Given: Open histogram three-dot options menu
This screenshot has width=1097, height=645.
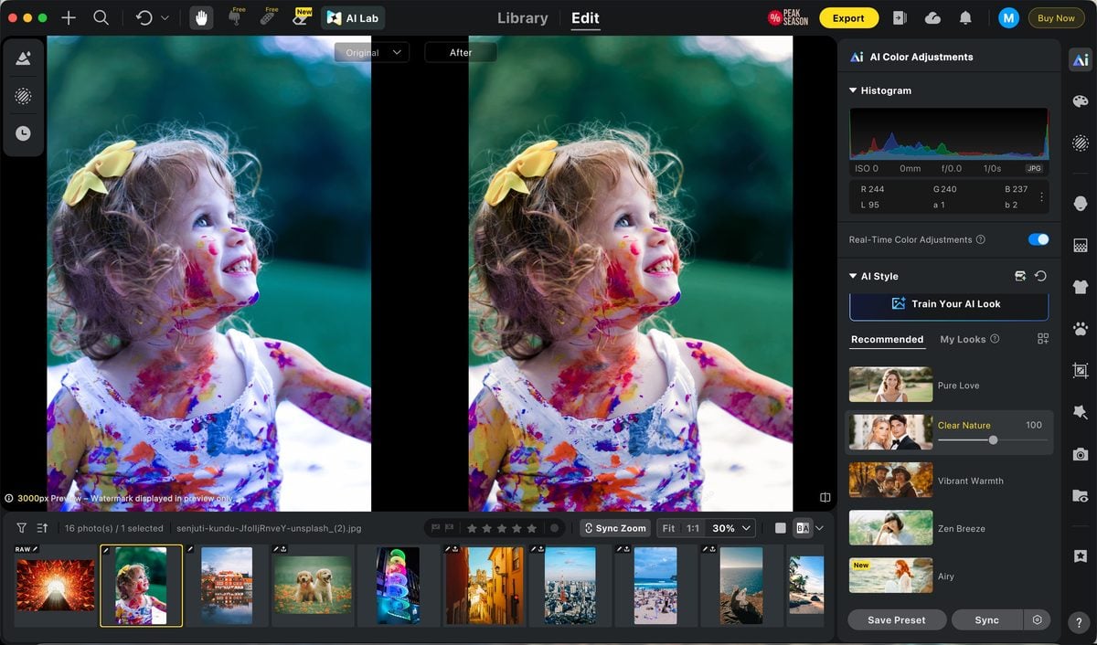Looking at the screenshot, I should [x=1041, y=196].
